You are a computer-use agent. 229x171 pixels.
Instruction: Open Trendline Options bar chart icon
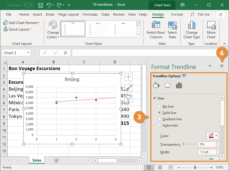tap(179, 85)
